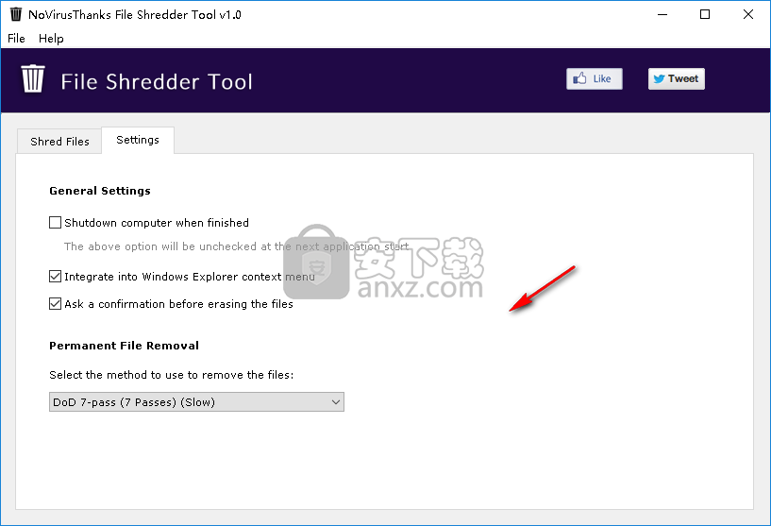The height and width of the screenshot is (526, 771).
Task: Open the File menu
Action: click(16, 39)
